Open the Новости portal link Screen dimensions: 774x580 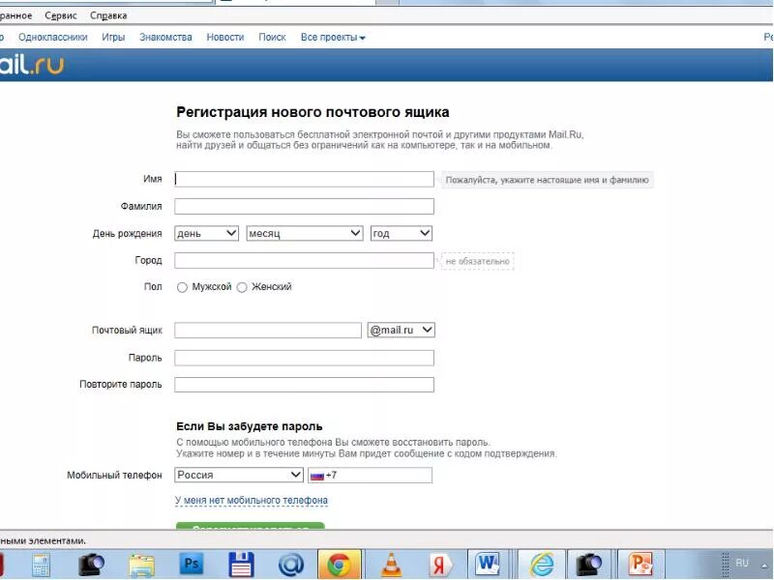pyautogui.click(x=225, y=38)
